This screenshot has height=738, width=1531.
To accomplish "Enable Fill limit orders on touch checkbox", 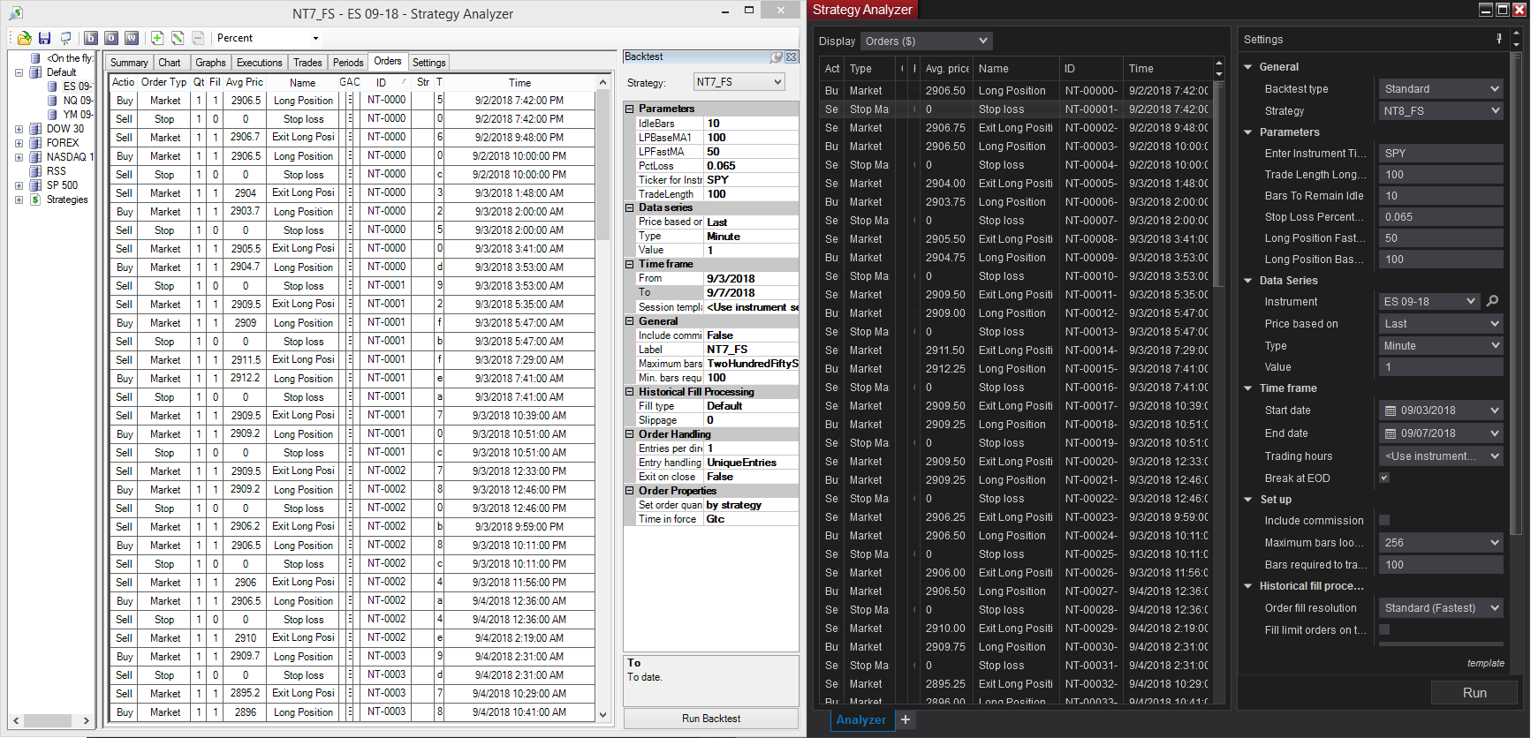I will point(1384,630).
